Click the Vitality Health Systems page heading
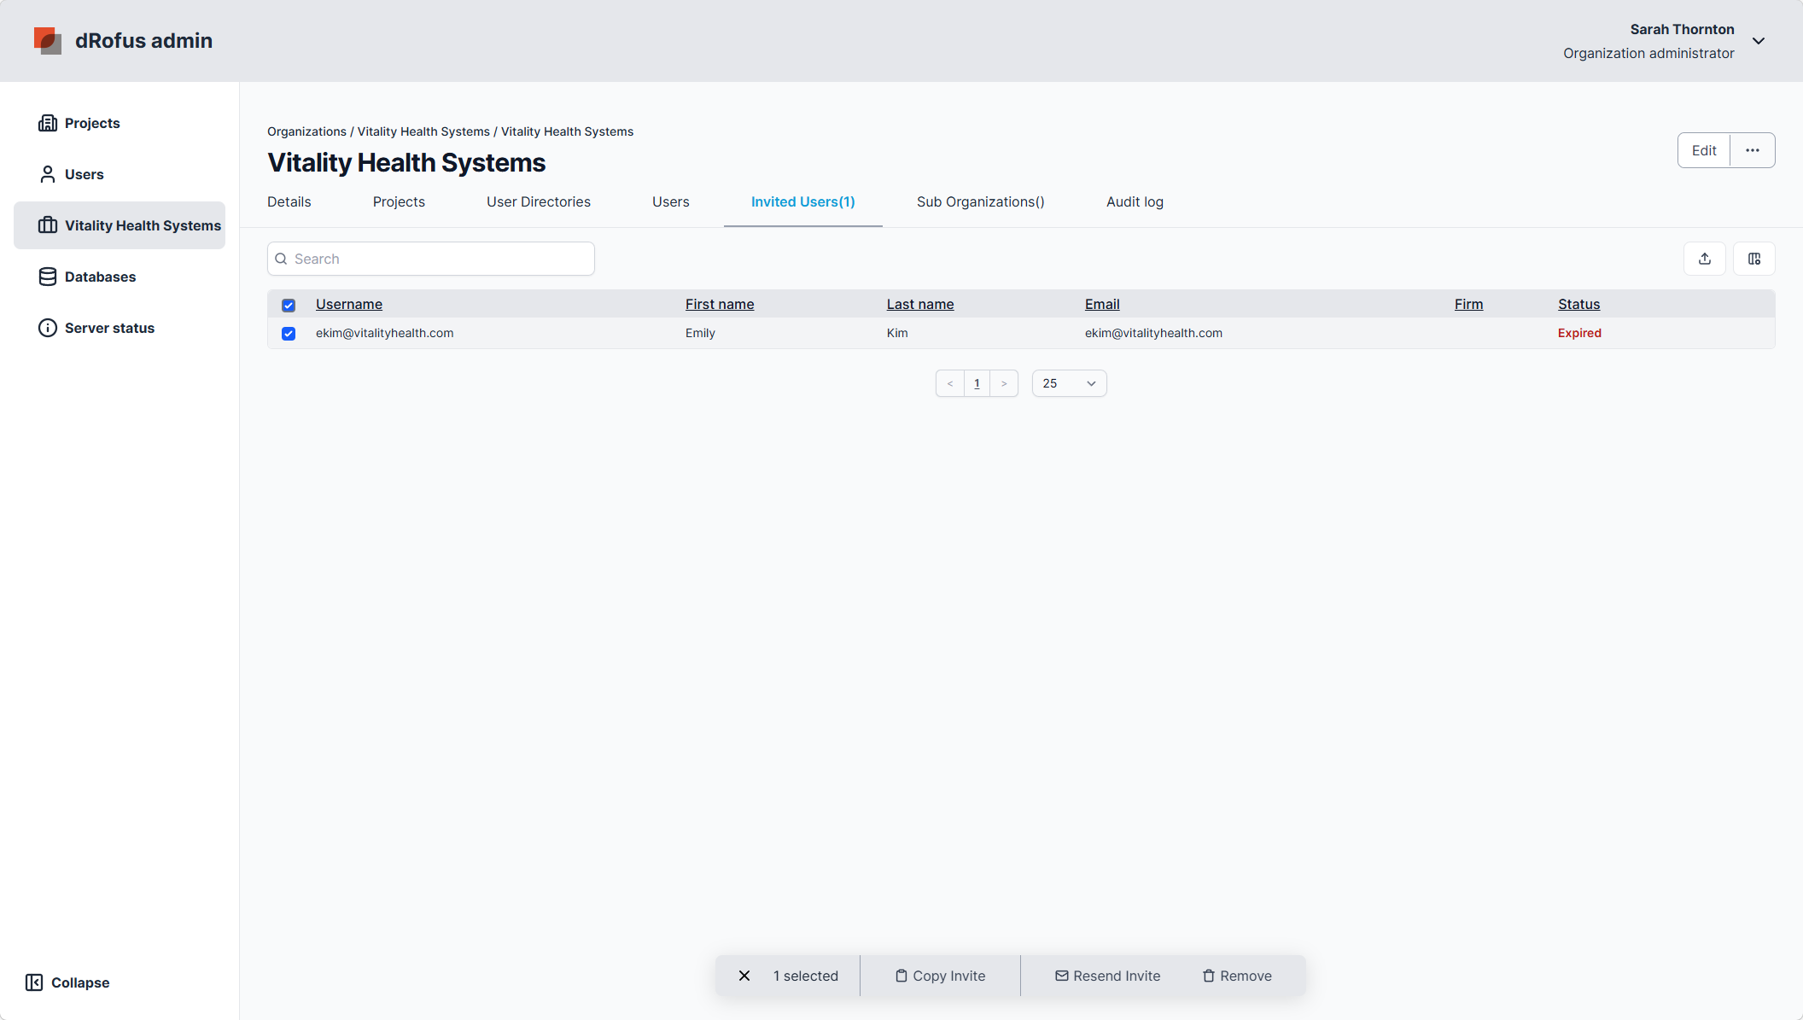 [x=406, y=162]
